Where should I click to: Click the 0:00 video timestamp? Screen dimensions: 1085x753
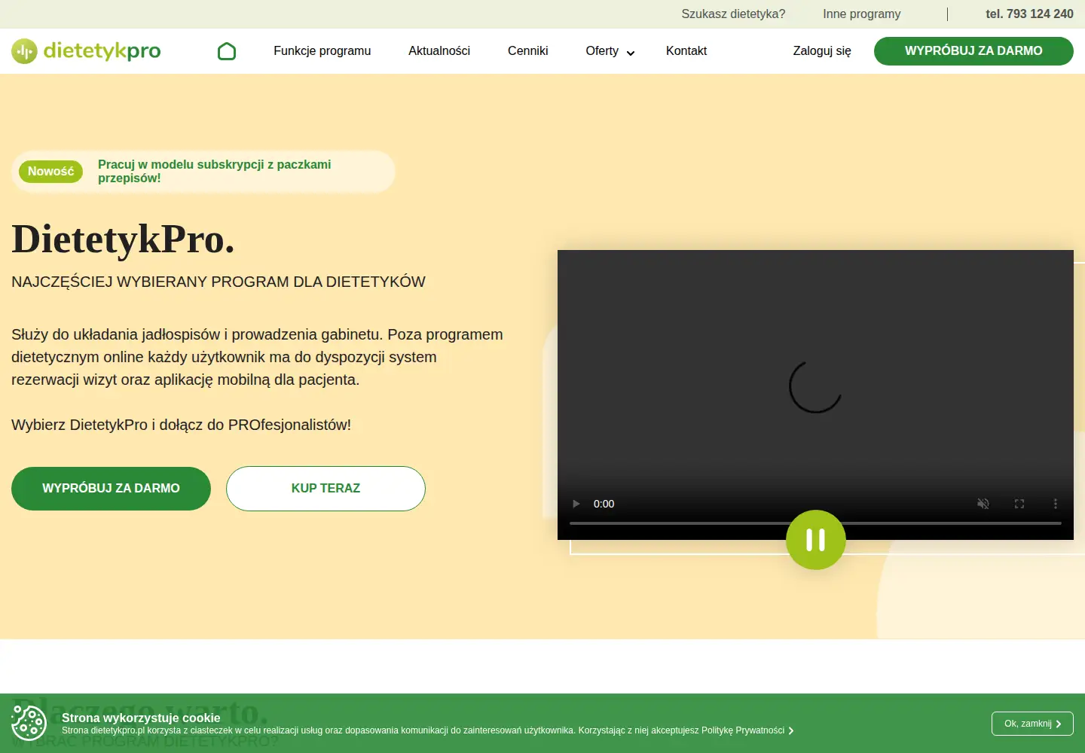(604, 504)
